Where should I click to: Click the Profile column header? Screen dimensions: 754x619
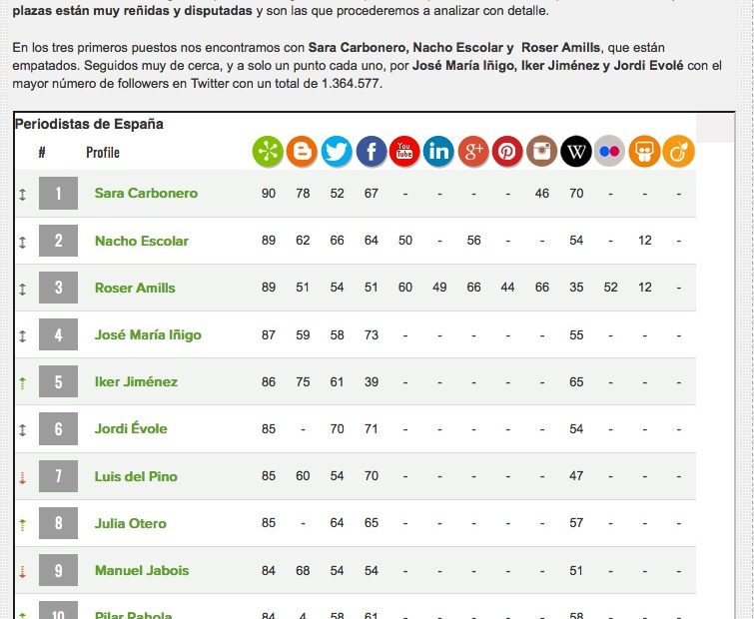(x=103, y=153)
